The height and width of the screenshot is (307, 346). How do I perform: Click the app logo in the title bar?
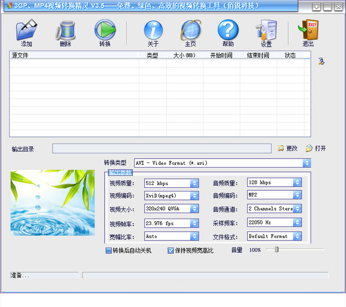(x=9, y=6)
